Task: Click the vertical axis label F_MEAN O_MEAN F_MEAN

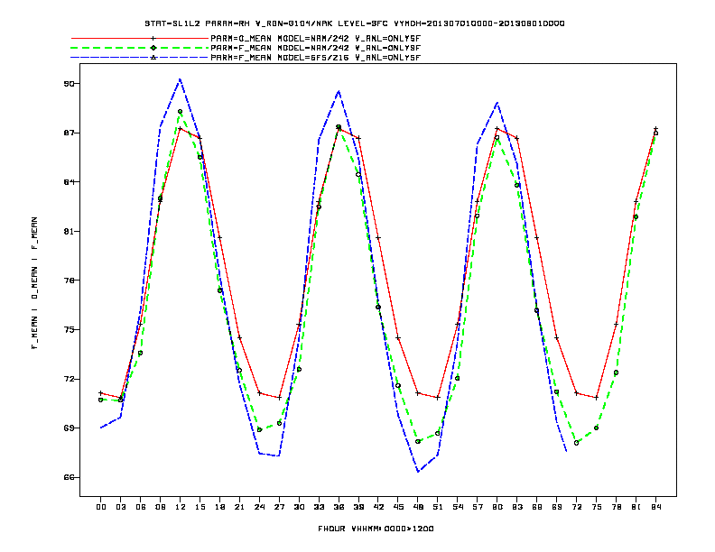Action: click(x=34, y=283)
